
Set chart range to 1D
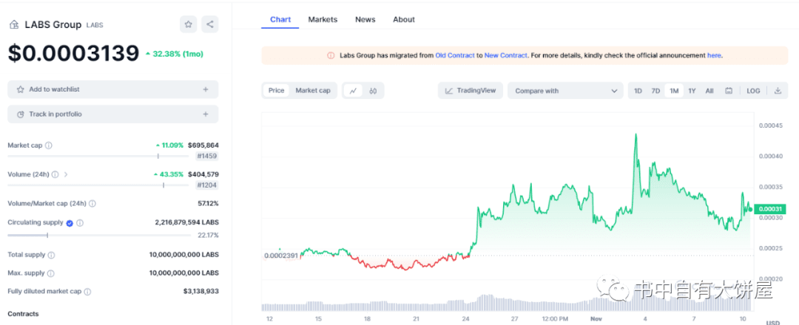638,91
